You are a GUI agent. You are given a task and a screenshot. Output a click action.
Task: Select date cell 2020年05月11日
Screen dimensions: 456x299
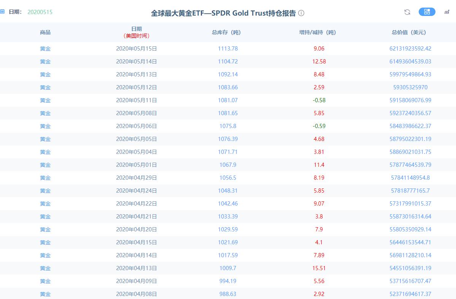[x=137, y=100]
